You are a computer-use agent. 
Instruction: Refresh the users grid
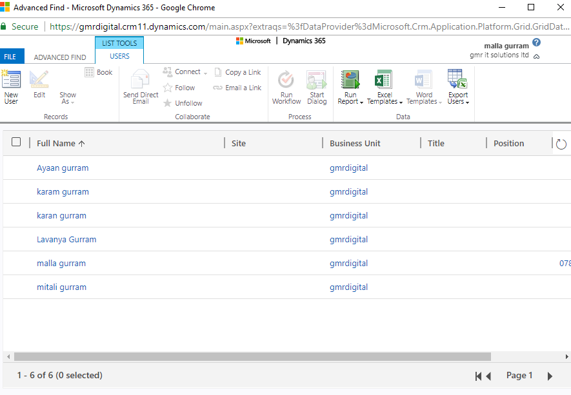pos(561,144)
